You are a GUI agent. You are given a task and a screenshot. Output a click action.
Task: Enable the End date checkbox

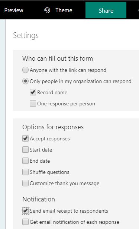pos(25,161)
